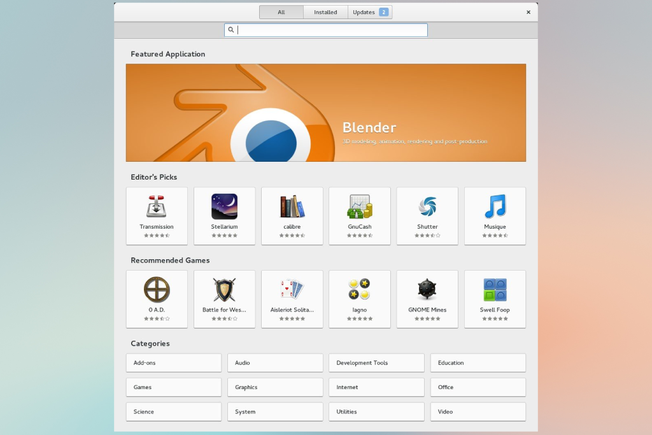Open the GNOME Mines icon
This screenshot has width=652, height=435.
coord(427,290)
